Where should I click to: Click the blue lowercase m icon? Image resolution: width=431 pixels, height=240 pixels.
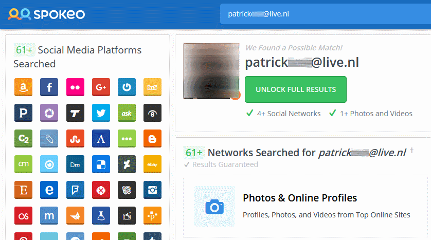49,215
